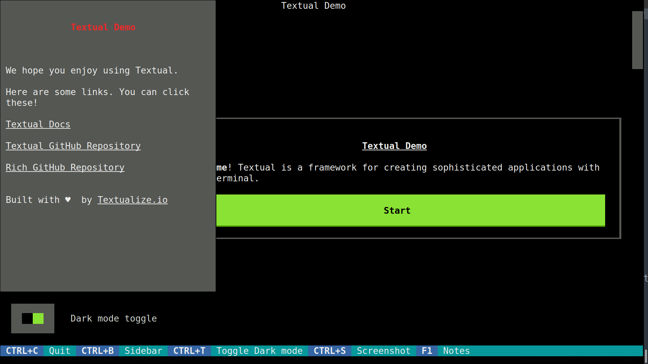This screenshot has width=648, height=364.
Task: Click the green Start button
Action: 410,210
